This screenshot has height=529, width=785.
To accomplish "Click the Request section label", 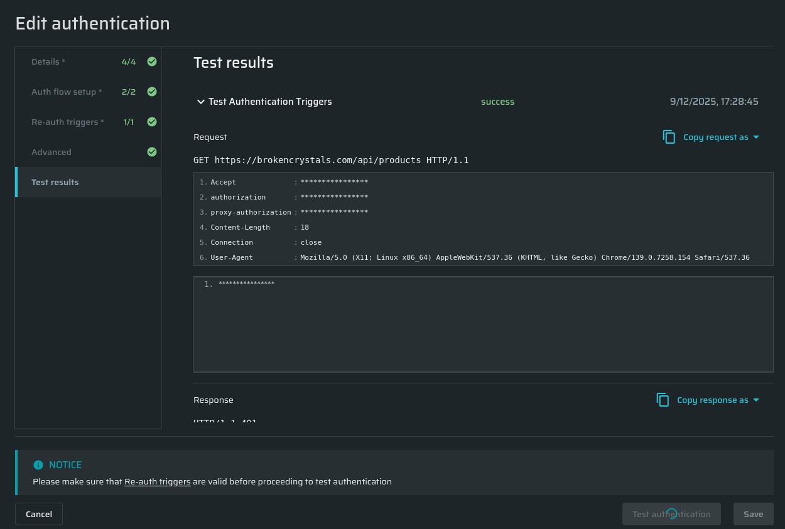I will click(x=210, y=137).
